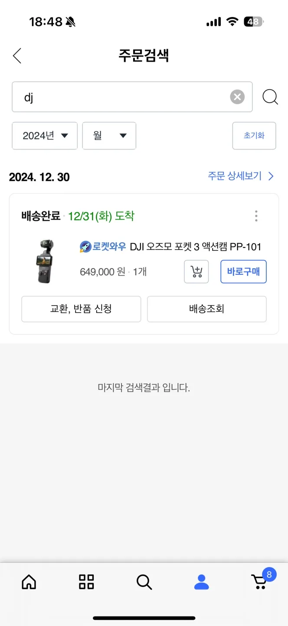Open the three-dot order options menu
The image size is (288, 626).
pyautogui.click(x=256, y=216)
